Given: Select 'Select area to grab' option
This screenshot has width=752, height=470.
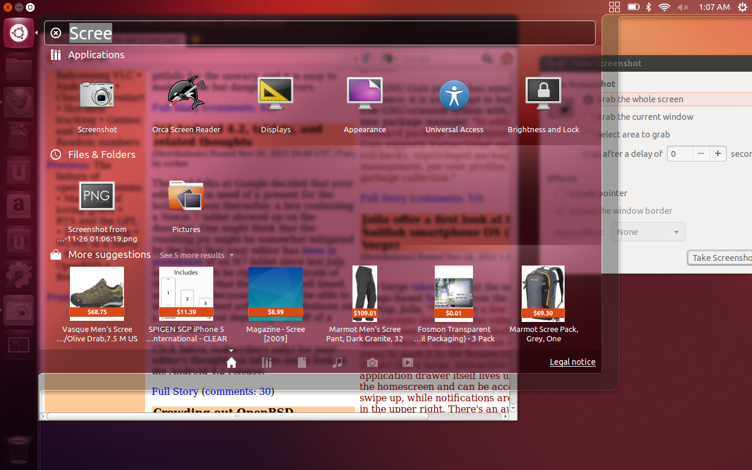Looking at the screenshot, I should pos(634,135).
